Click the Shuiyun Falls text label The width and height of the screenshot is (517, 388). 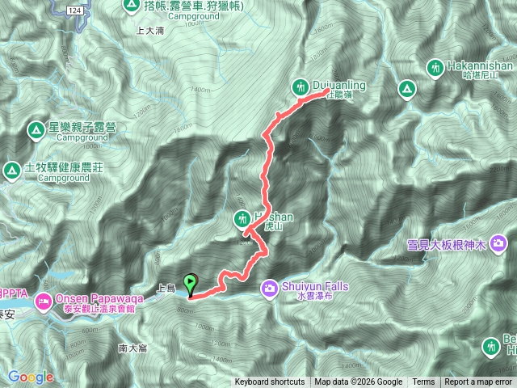tap(315, 286)
